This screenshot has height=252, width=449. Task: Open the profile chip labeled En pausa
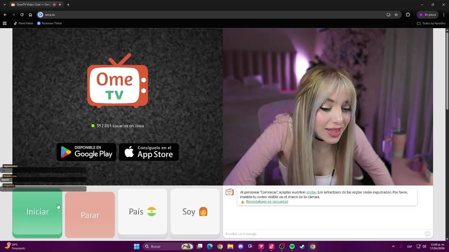point(427,15)
